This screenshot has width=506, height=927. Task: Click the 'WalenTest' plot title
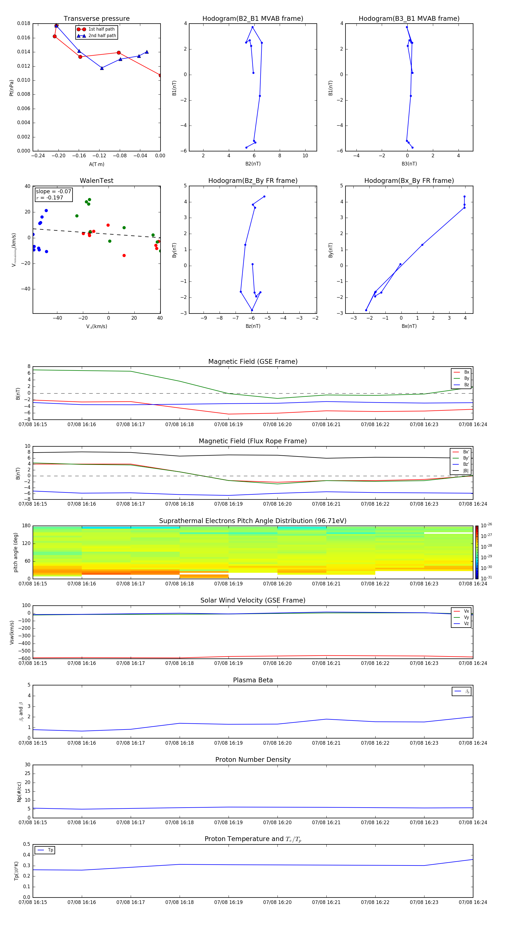pos(96,181)
